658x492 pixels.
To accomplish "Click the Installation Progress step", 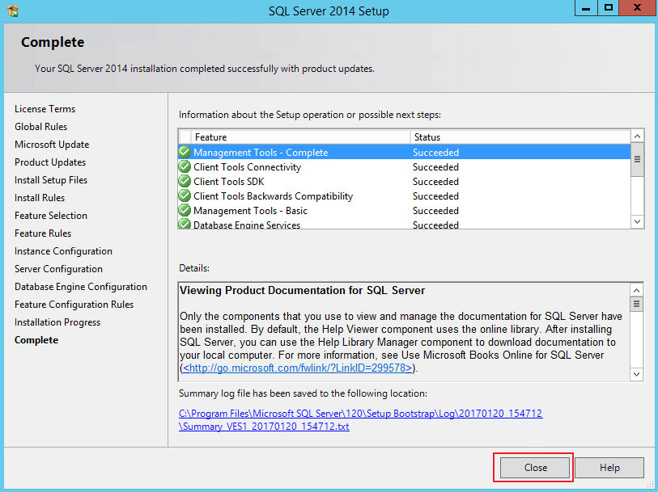I will click(x=57, y=322).
